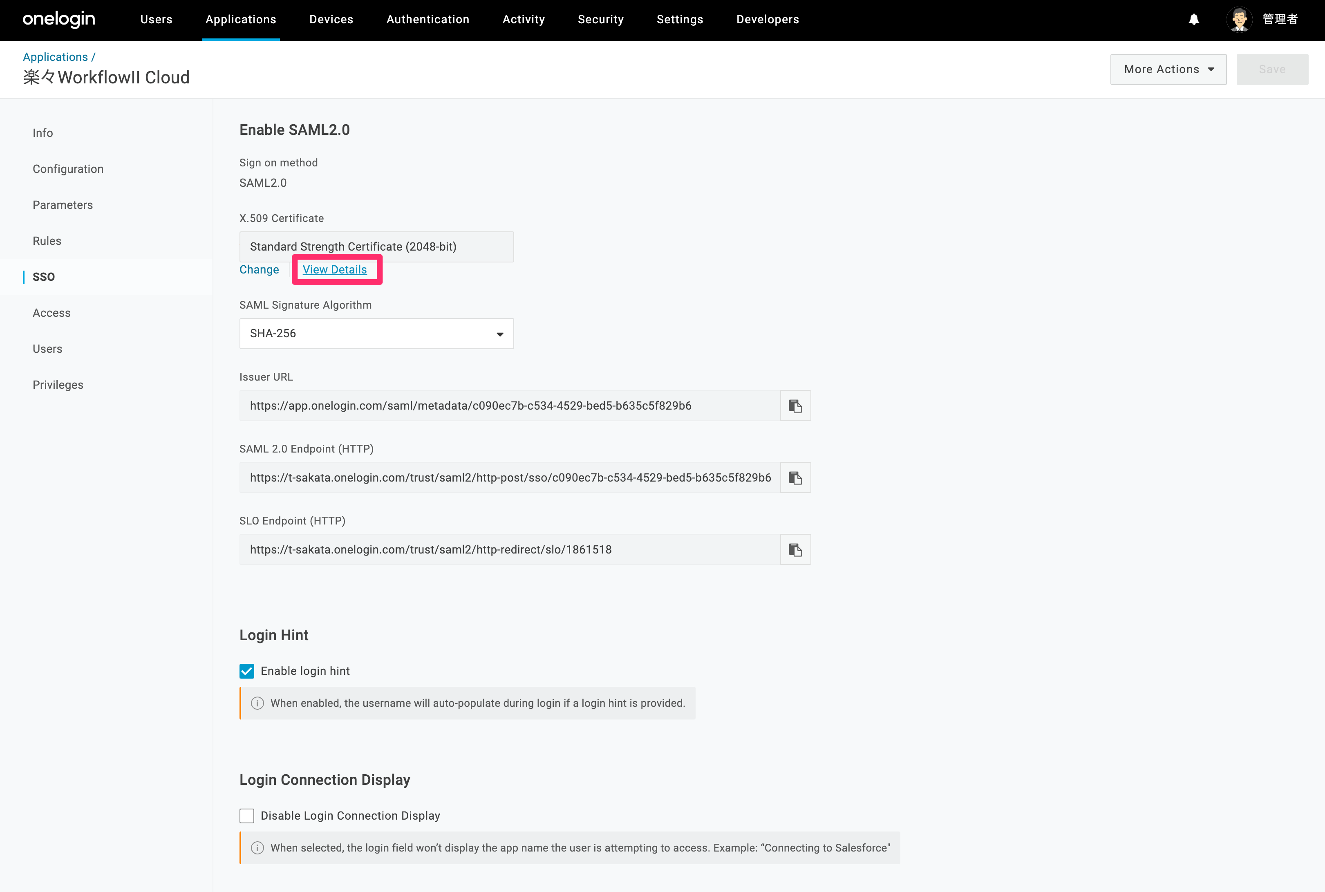Viewport: 1325px width, 892px height.
Task: Open the Activity top menu
Action: [x=524, y=19]
